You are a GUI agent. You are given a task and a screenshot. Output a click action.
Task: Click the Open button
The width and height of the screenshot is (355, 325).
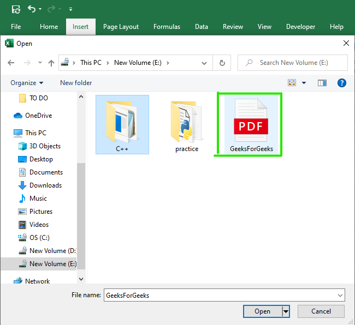click(x=263, y=311)
